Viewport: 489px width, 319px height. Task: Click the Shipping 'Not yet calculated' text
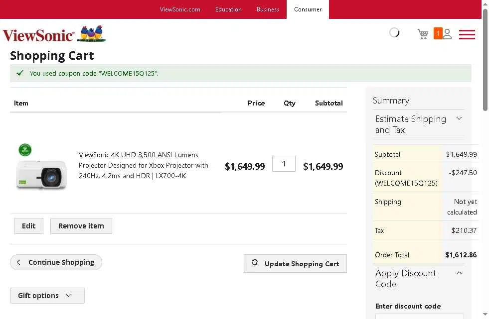462,207
